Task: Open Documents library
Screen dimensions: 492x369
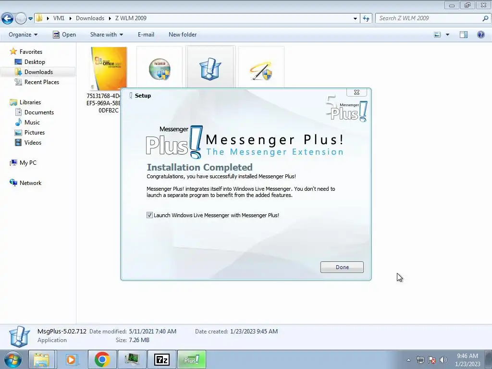Action: [x=39, y=112]
